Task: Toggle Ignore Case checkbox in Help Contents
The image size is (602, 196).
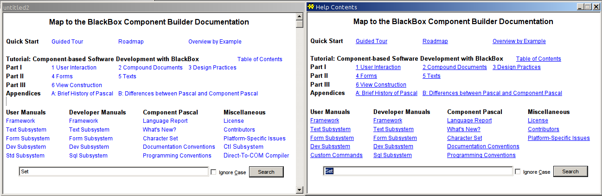Action: pyautogui.click(x=518, y=172)
